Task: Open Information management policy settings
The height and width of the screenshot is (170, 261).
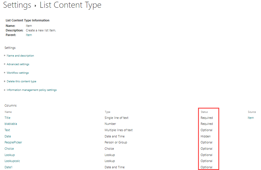Action: tap(32, 90)
